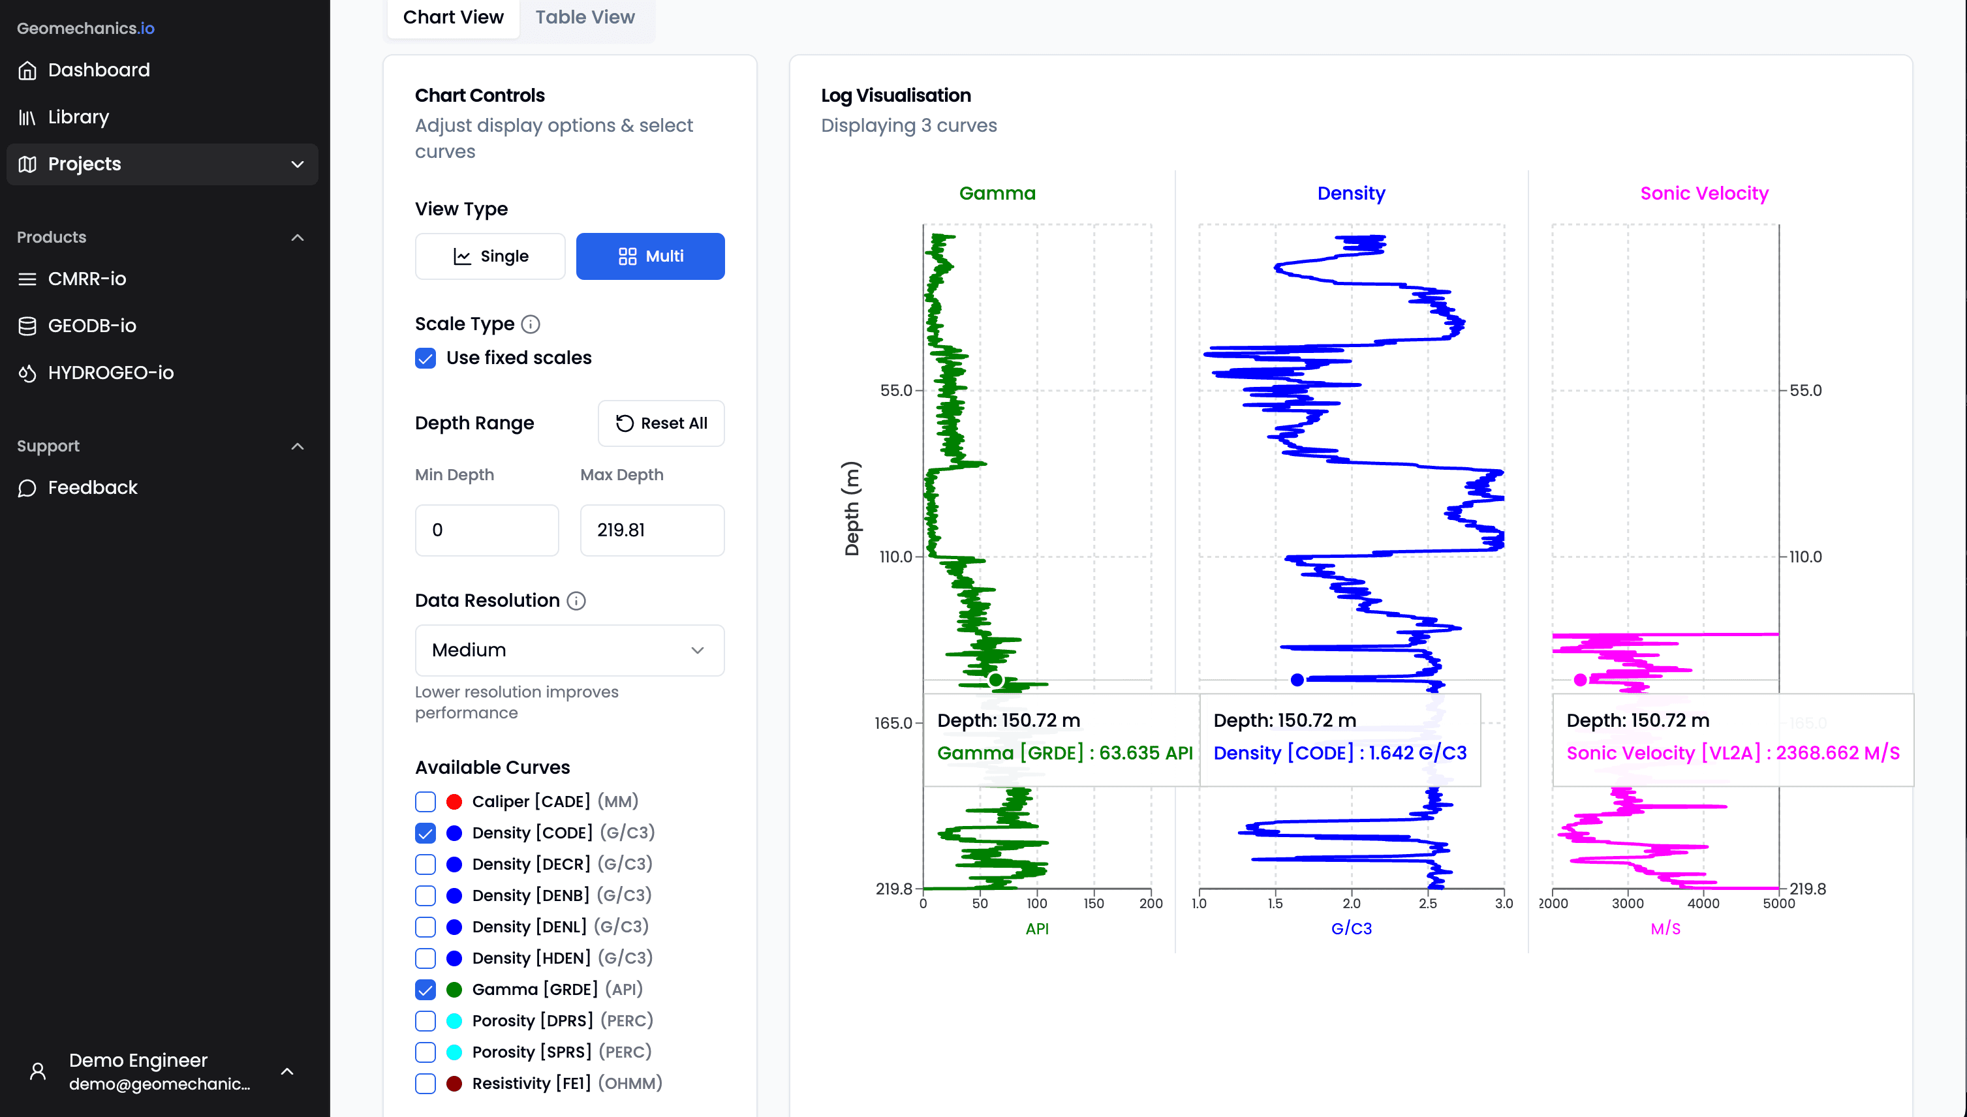Image resolution: width=1967 pixels, height=1117 pixels.
Task: Enable the Caliper [CADE] curve checkbox
Action: [x=426, y=802]
